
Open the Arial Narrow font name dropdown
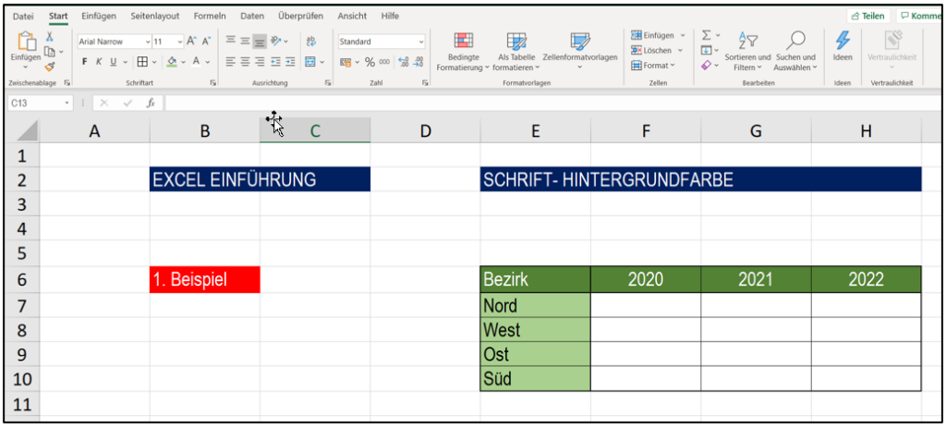pos(148,42)
